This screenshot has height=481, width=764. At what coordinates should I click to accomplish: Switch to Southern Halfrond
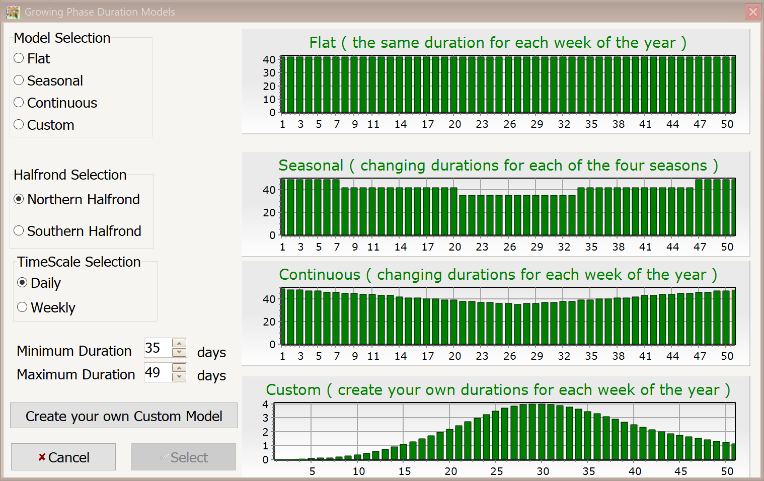(x=19, y=230)
